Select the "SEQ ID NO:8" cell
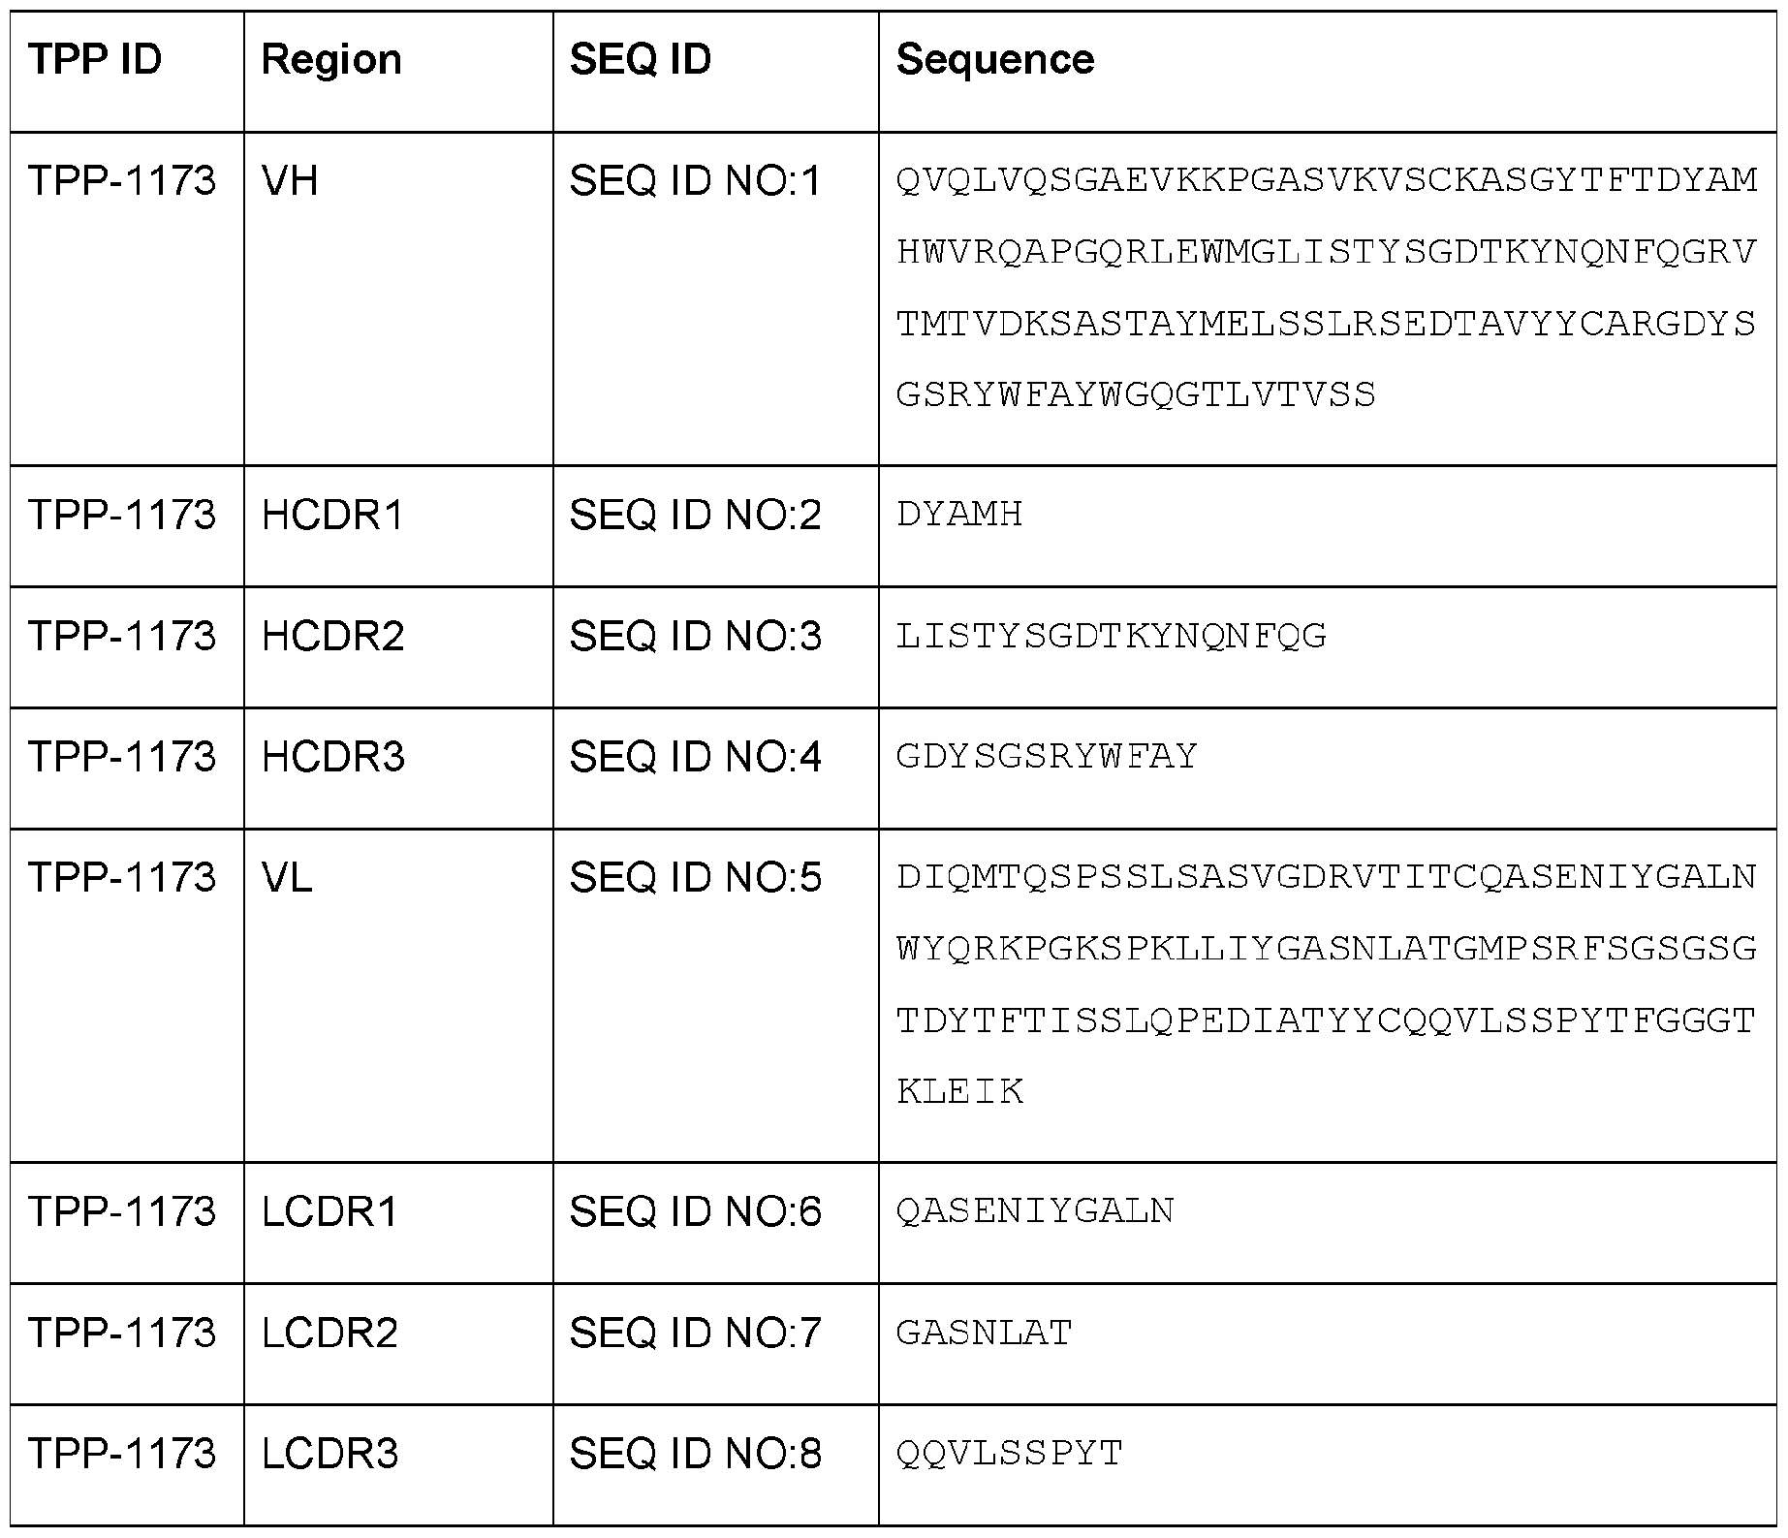The image size is (1788, 1538). (695, 1454)
